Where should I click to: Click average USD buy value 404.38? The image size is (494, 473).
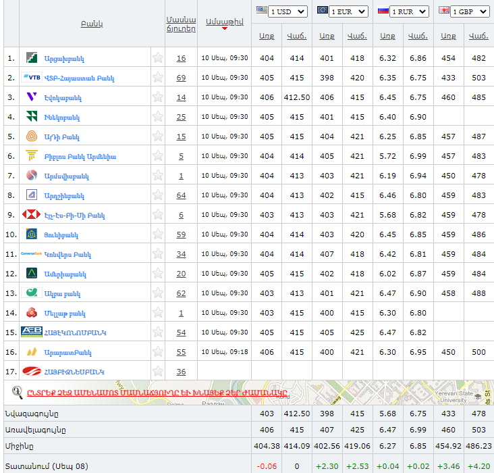coord(267,446)
